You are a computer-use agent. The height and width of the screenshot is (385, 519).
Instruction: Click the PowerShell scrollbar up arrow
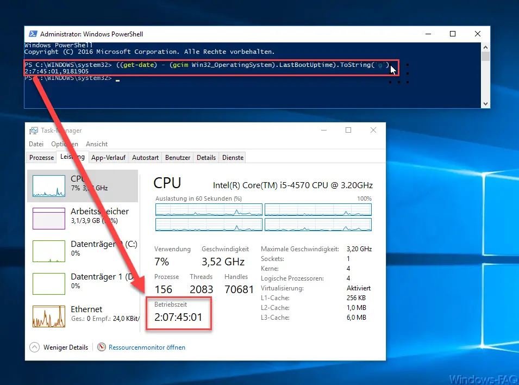(485, 47)
